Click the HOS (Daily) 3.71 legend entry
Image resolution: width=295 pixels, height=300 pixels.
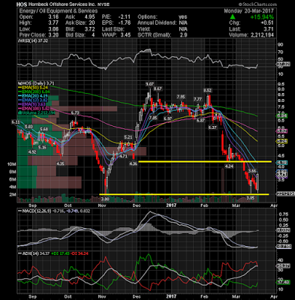tap(37, 83)
